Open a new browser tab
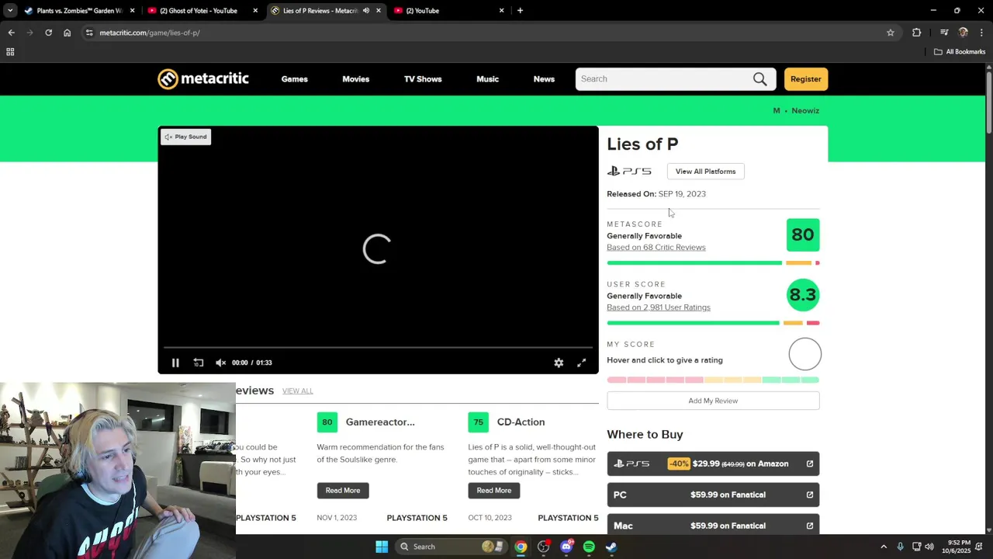This screenshot has width=993, height=559. pyautogui.click(x=520, y=11)
